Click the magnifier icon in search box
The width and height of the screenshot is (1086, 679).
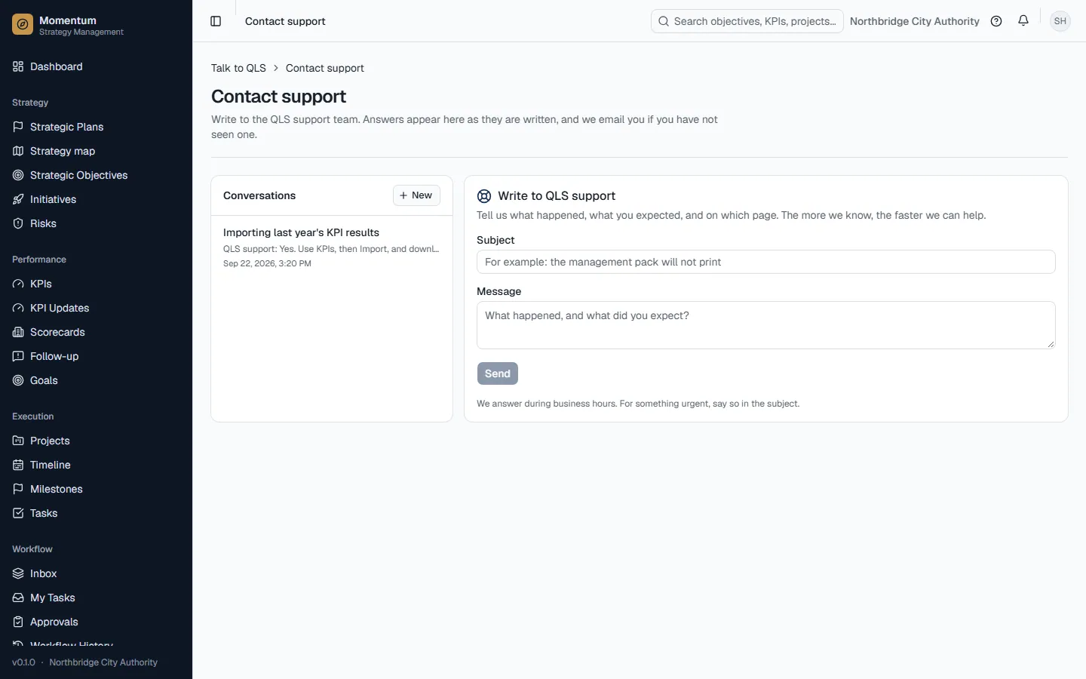tap(664, 21)
